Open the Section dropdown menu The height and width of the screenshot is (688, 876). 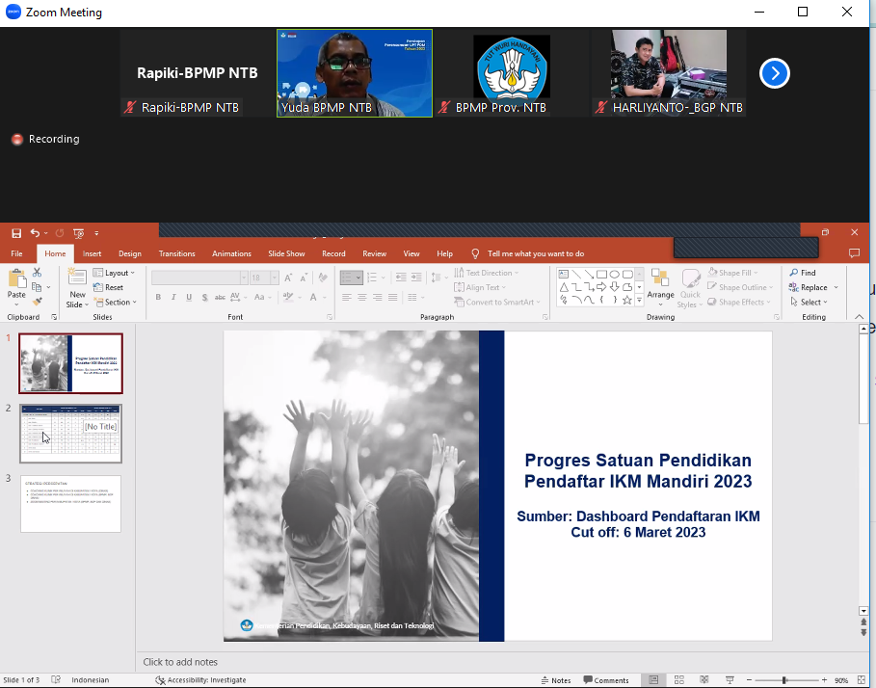click(x=115, y=303)
